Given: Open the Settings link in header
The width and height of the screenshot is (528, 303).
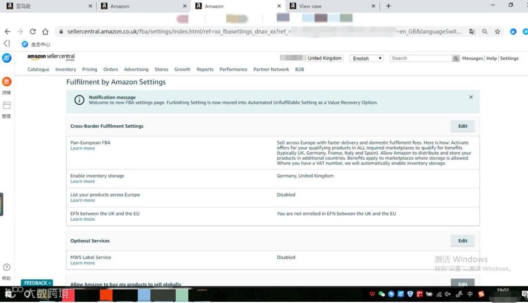Looking at the screenshot, I should click(509, 58).
